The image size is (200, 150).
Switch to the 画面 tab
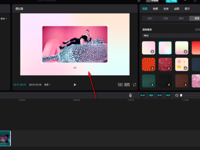pyautogui.click(x=145, y=9)
